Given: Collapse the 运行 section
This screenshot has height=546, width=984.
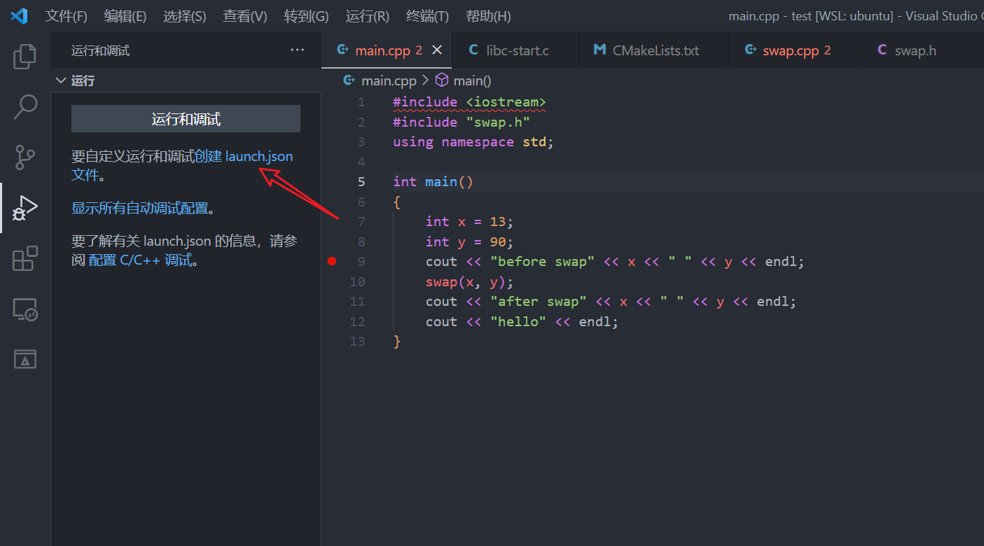Looking at the screenshot, I should (x=60, y=80).
